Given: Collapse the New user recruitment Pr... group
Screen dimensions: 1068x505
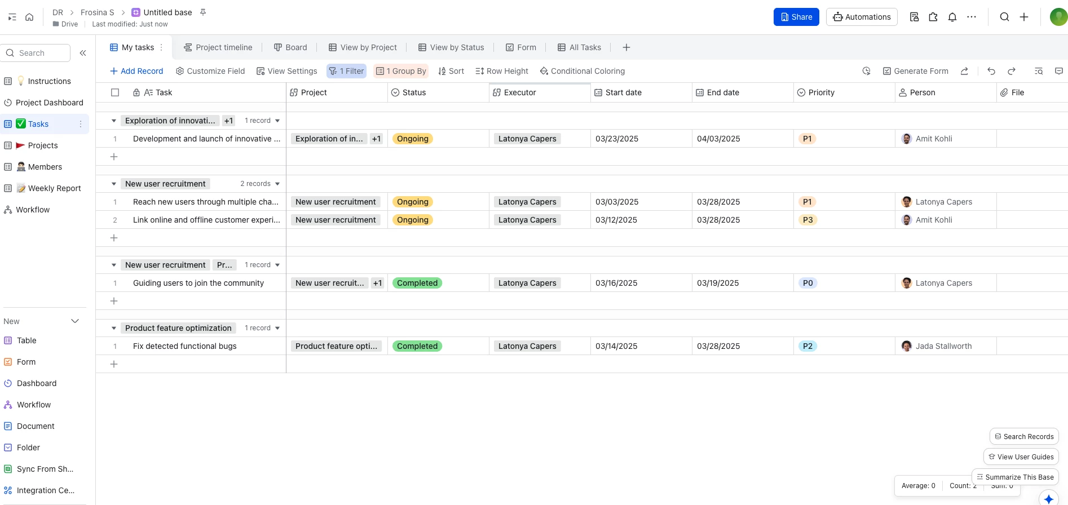Looking at the screenshot, I should coord(114,265).
